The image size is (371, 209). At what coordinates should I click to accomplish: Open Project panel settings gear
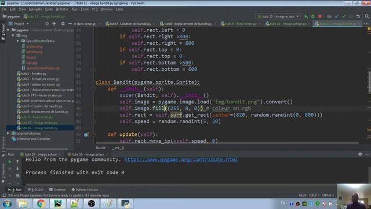[63, 24]
